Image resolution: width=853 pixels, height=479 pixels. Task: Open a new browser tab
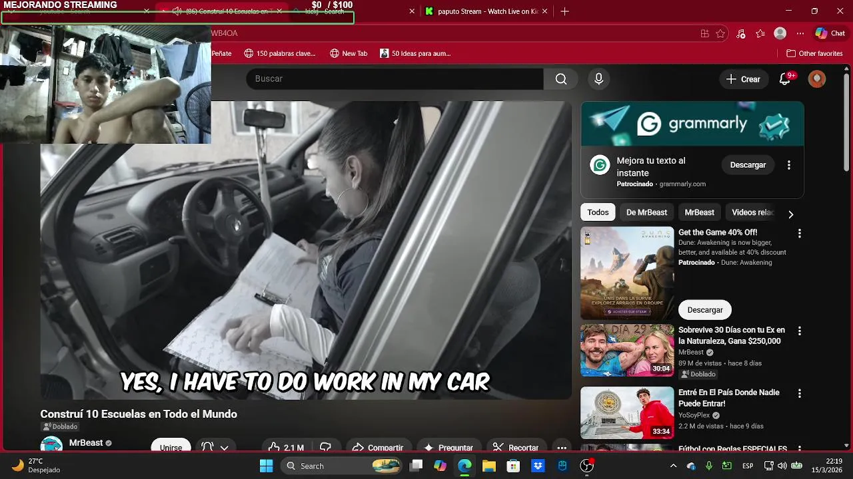564,11
